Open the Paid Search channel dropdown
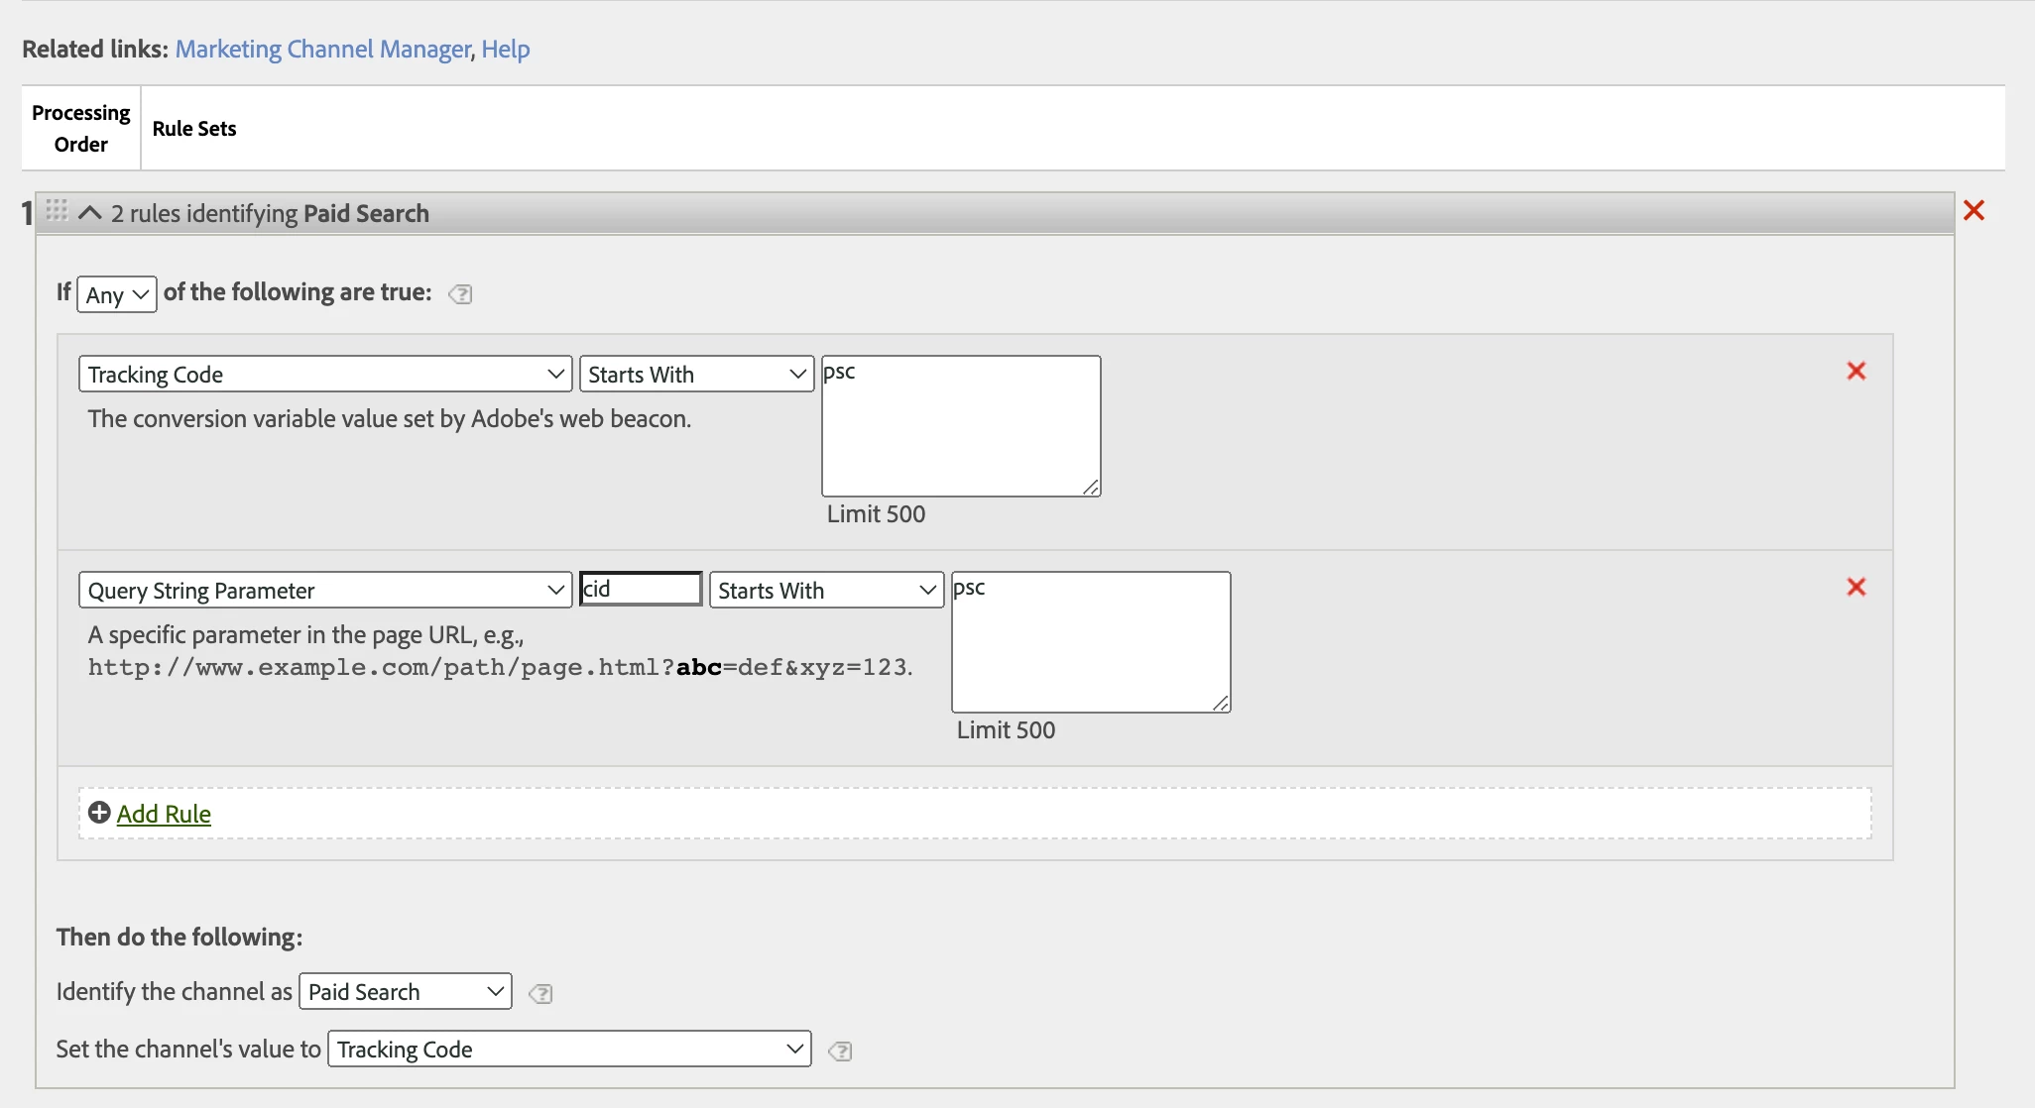Viewport: 2035px width, 1108px height. (x=406, y=991)
